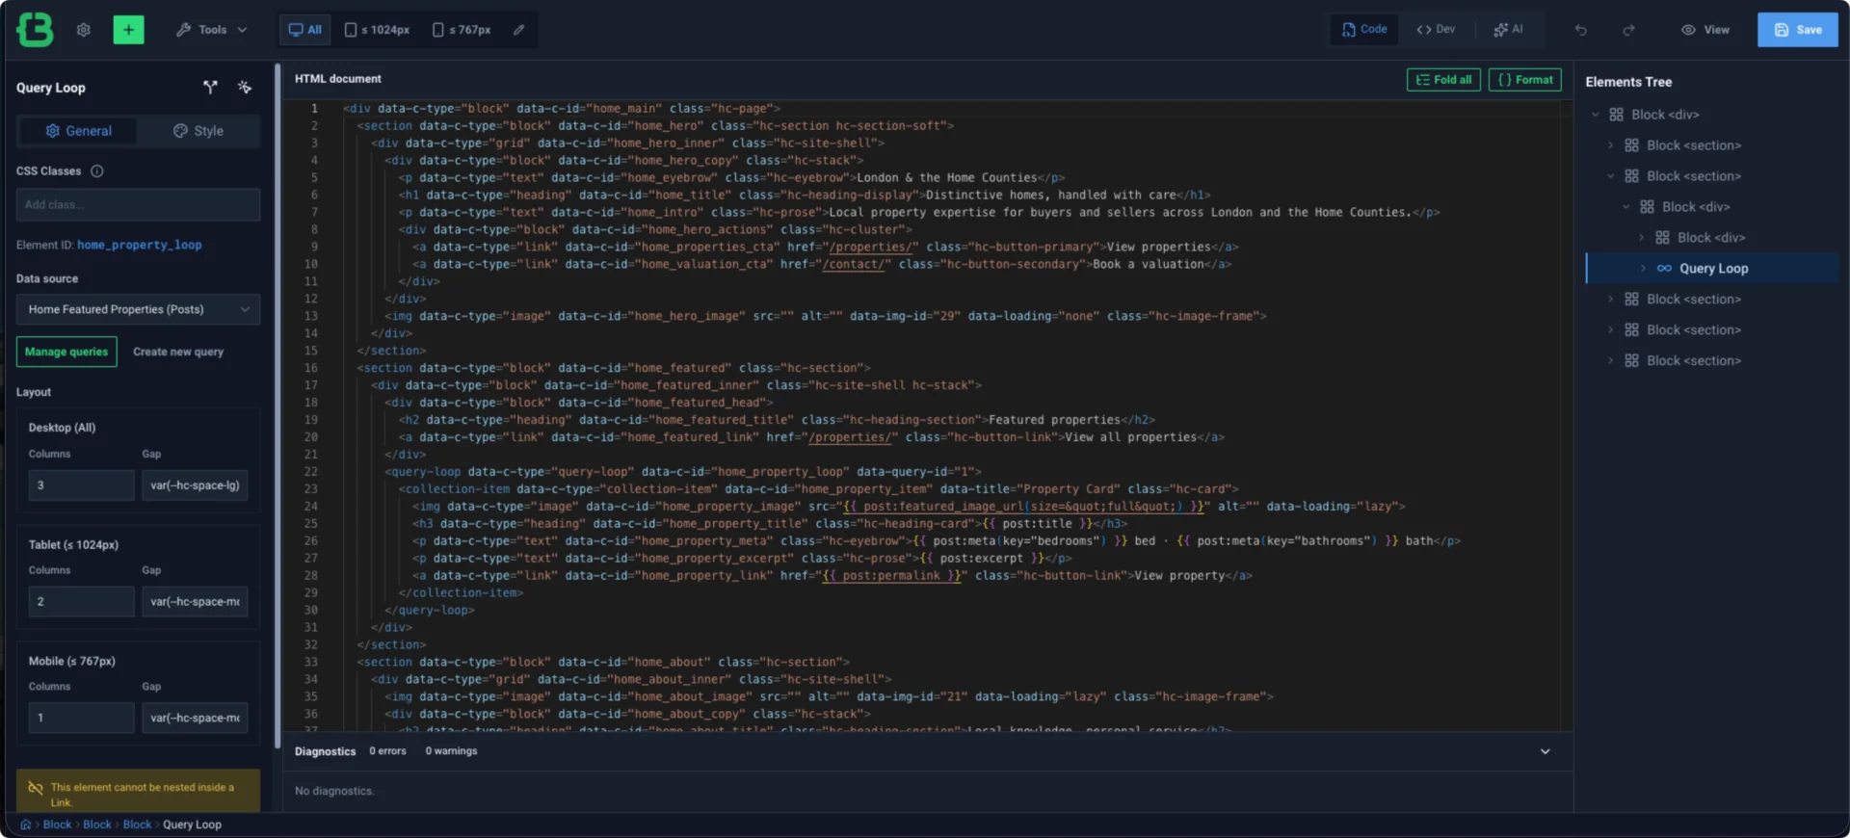The width and height of the screenshot is (1850, 838).
Task: Collapse the root Block <div> tree node
Action: (x=1595, y=115)
